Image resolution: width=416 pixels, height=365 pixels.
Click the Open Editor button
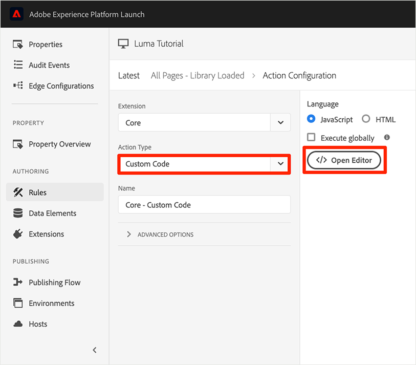coord(344,160)
